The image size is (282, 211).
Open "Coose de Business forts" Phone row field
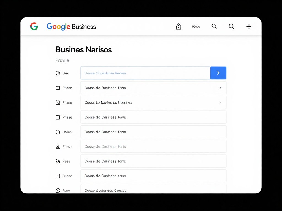tap(153, 88)
